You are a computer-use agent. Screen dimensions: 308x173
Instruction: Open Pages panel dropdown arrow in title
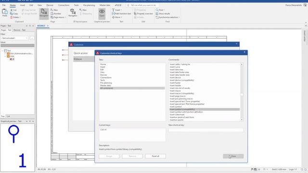click(26, 25)
